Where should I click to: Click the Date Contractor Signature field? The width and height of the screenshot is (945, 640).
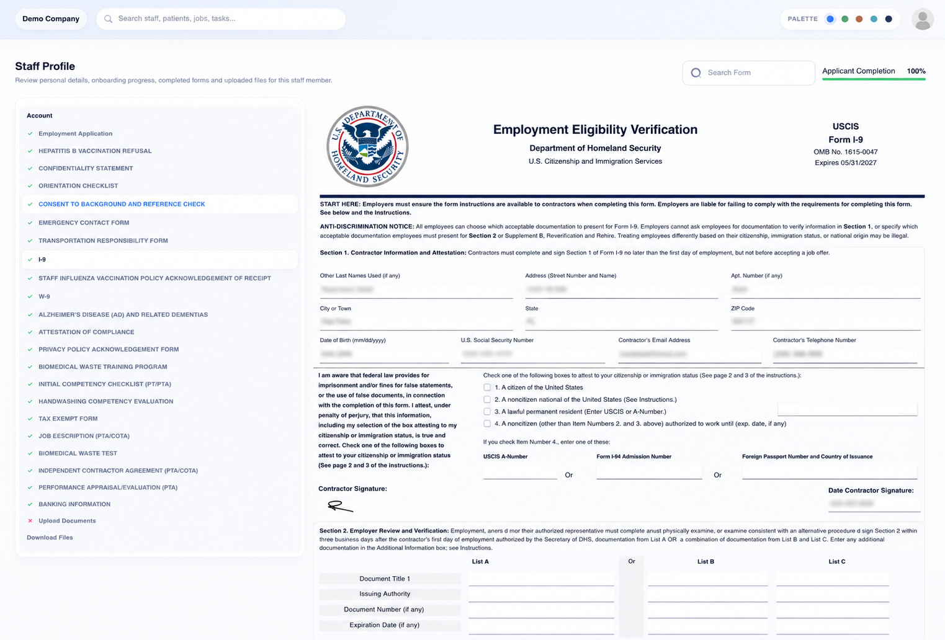(x=874, y=504)
